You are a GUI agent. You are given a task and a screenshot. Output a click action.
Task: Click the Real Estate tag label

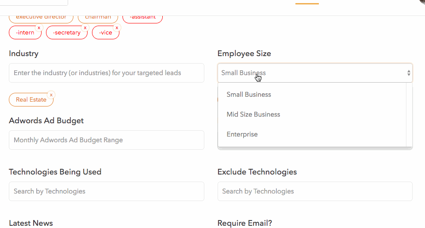tap(31, 100)
